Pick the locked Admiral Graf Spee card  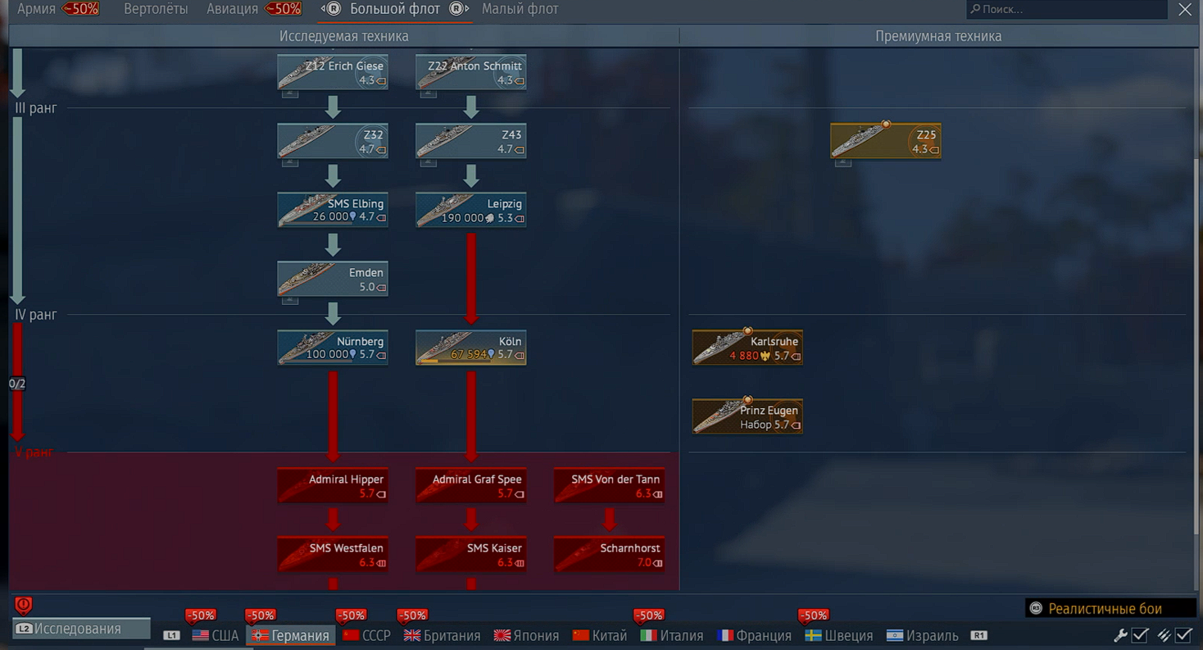[x=471, y=485]
